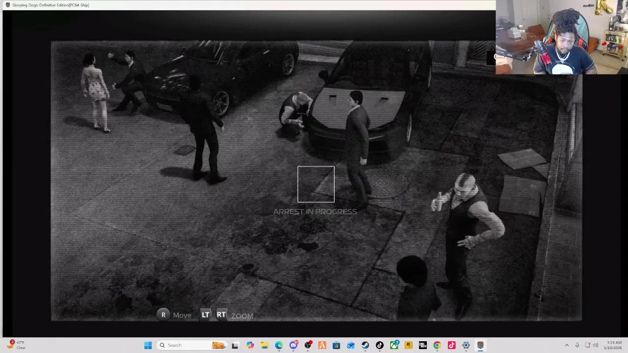This screenshot has width=628, height=353.
Task: Open Call of Duty from the taskbar
Action: tap(422, 345)
